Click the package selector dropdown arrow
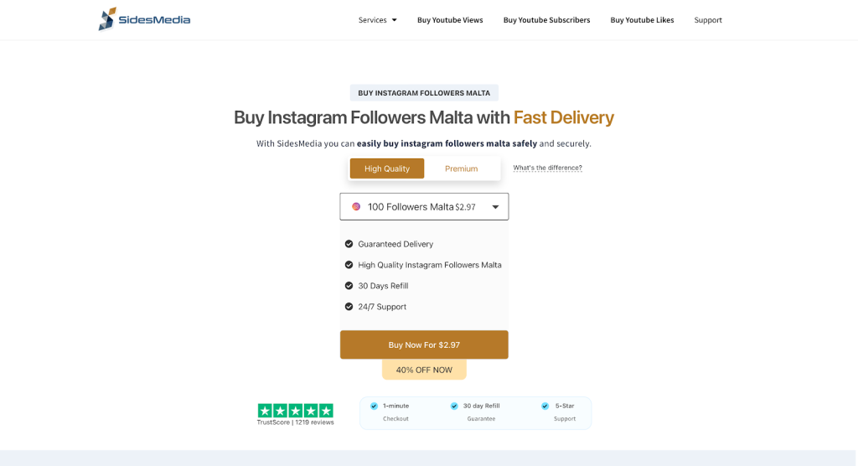858x466 pixels. pyautogui.click(x=495, y=207)
